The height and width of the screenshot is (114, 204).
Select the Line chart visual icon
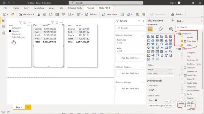point(148,40)
